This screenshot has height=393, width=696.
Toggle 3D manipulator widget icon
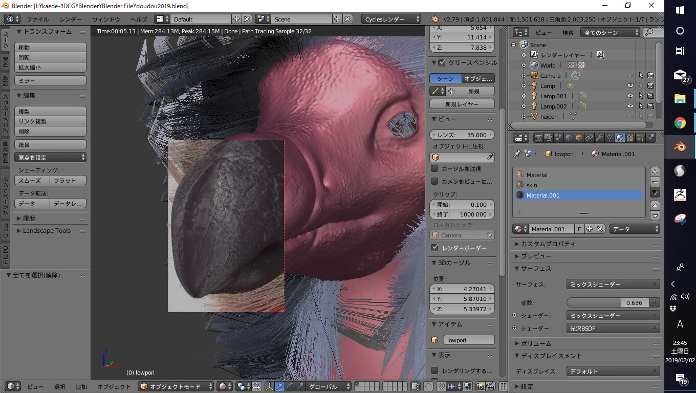[269, 387]
